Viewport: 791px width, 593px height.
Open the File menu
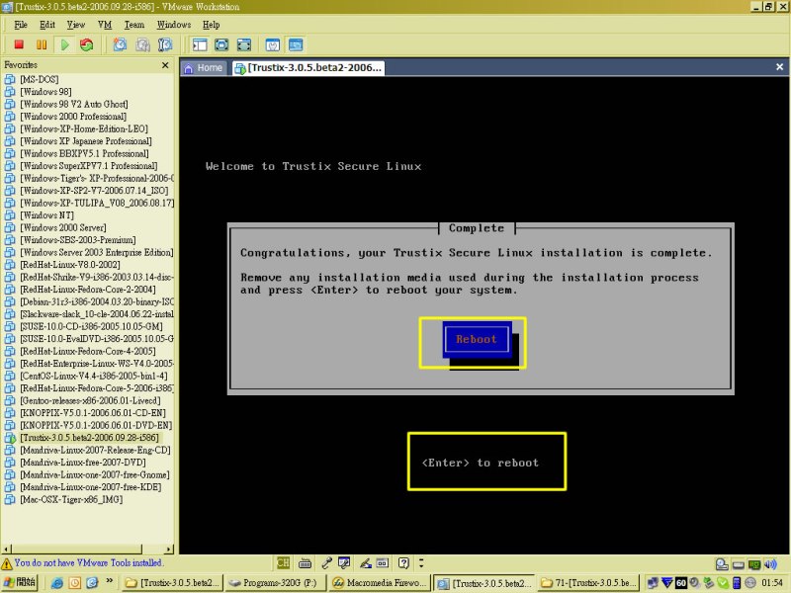21,25
